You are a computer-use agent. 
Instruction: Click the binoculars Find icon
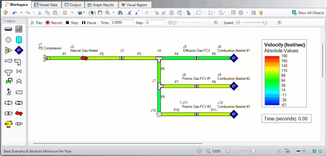(x=120, y=13)
